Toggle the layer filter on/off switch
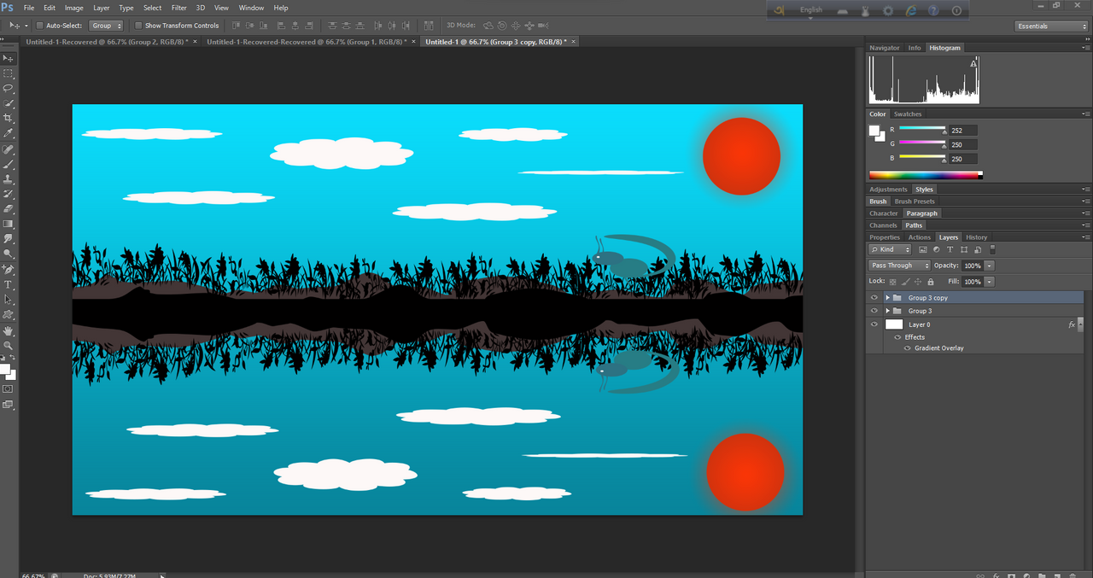The width and height of the screenshot is (1093, 578). (992, 249)
